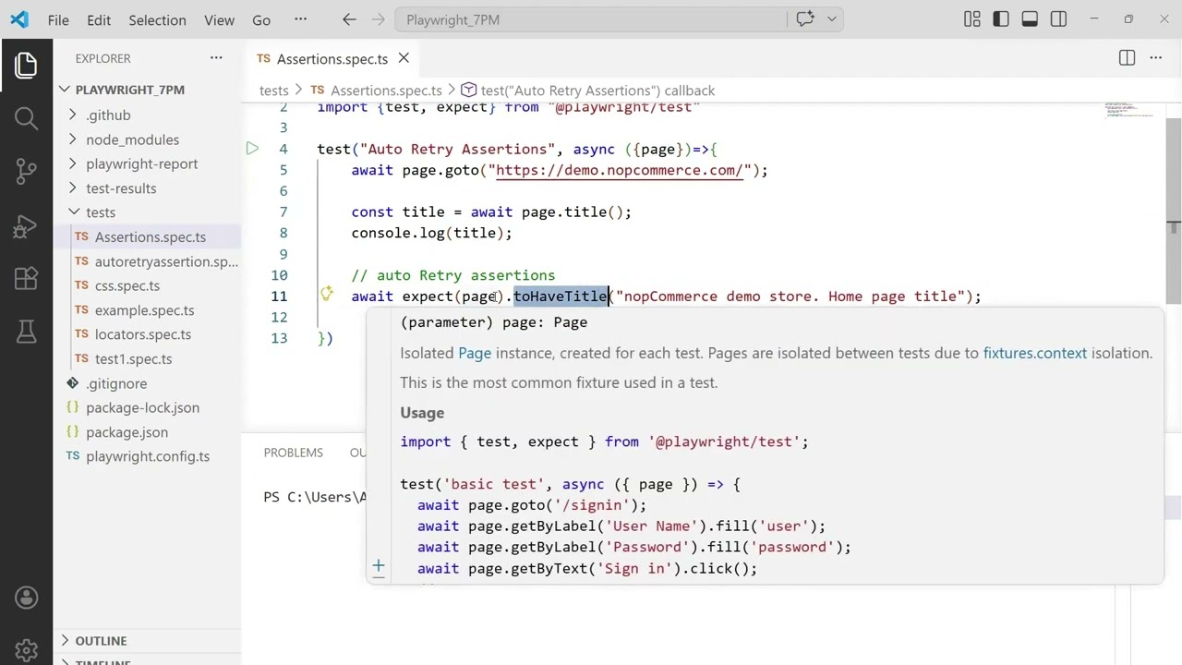
Task: Open editor More Actions ellipsis
Action: tap(1155, 58)
